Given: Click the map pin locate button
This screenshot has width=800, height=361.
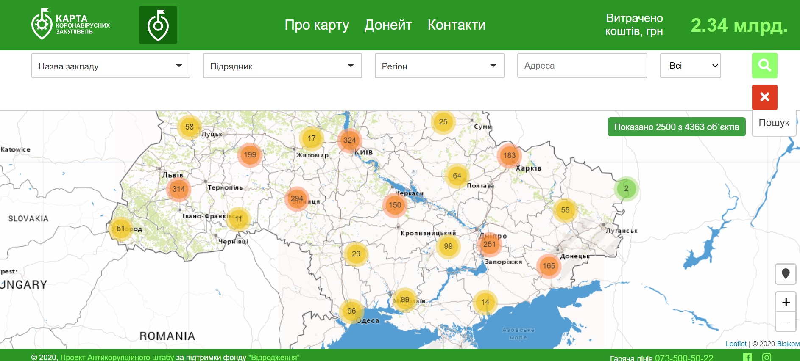Looking at the screenshot, I should (x=785, y=274).
